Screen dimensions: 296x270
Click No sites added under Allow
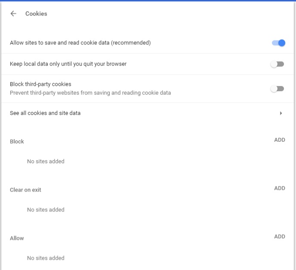coord(46,258)
